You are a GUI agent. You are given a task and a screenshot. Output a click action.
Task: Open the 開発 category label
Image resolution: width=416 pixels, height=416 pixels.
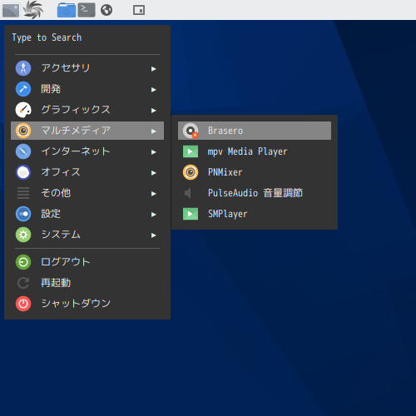point(51,89)
